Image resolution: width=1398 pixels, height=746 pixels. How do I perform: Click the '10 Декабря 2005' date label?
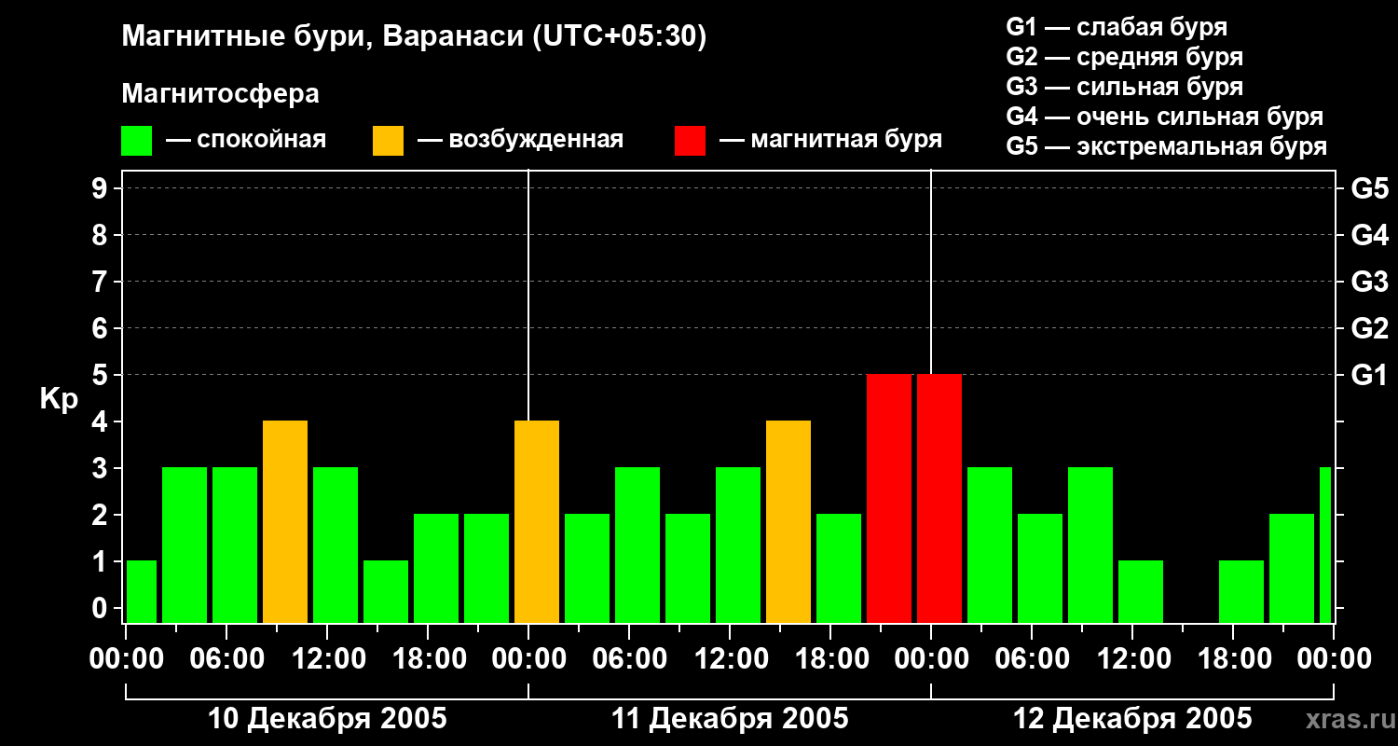click(327, 719)
